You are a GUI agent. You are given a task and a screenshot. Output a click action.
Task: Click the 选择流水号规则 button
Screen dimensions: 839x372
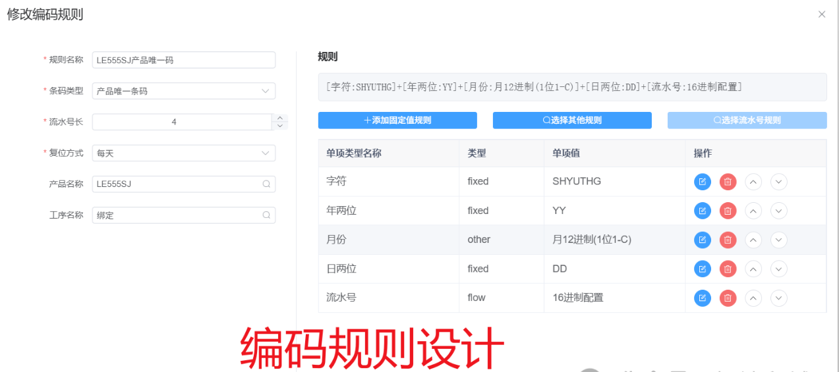[747, 120]
